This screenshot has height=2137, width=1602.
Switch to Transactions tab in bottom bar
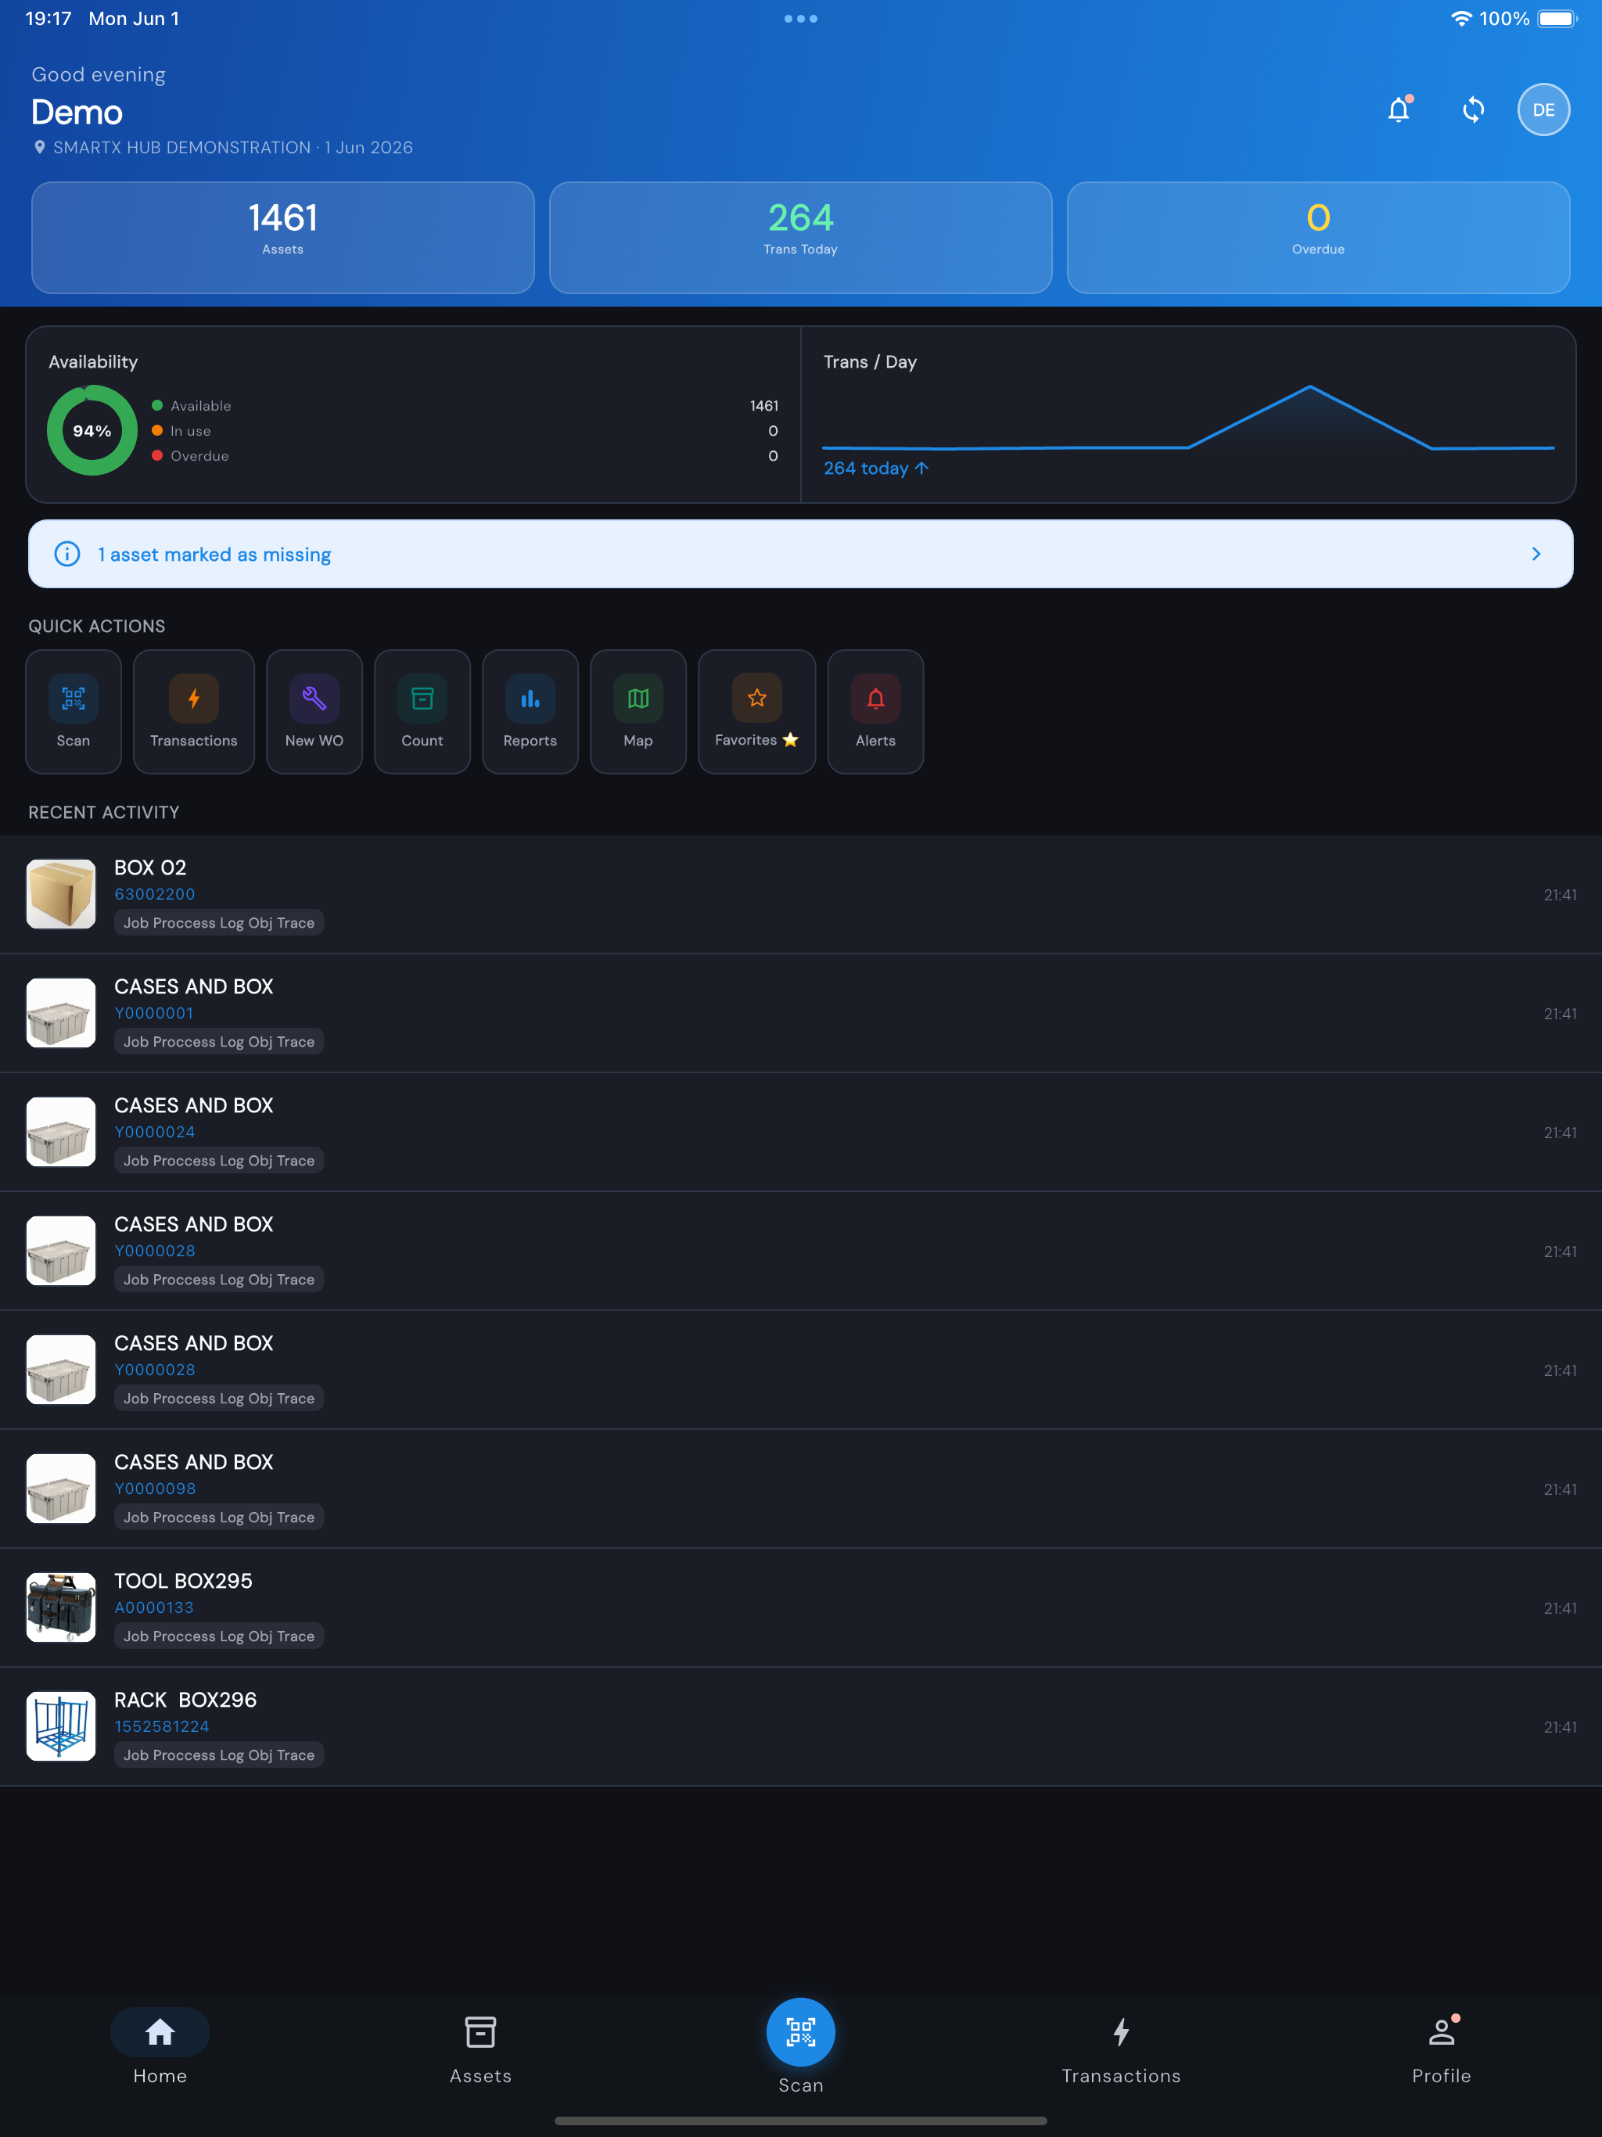[x=1121, y=2048]
